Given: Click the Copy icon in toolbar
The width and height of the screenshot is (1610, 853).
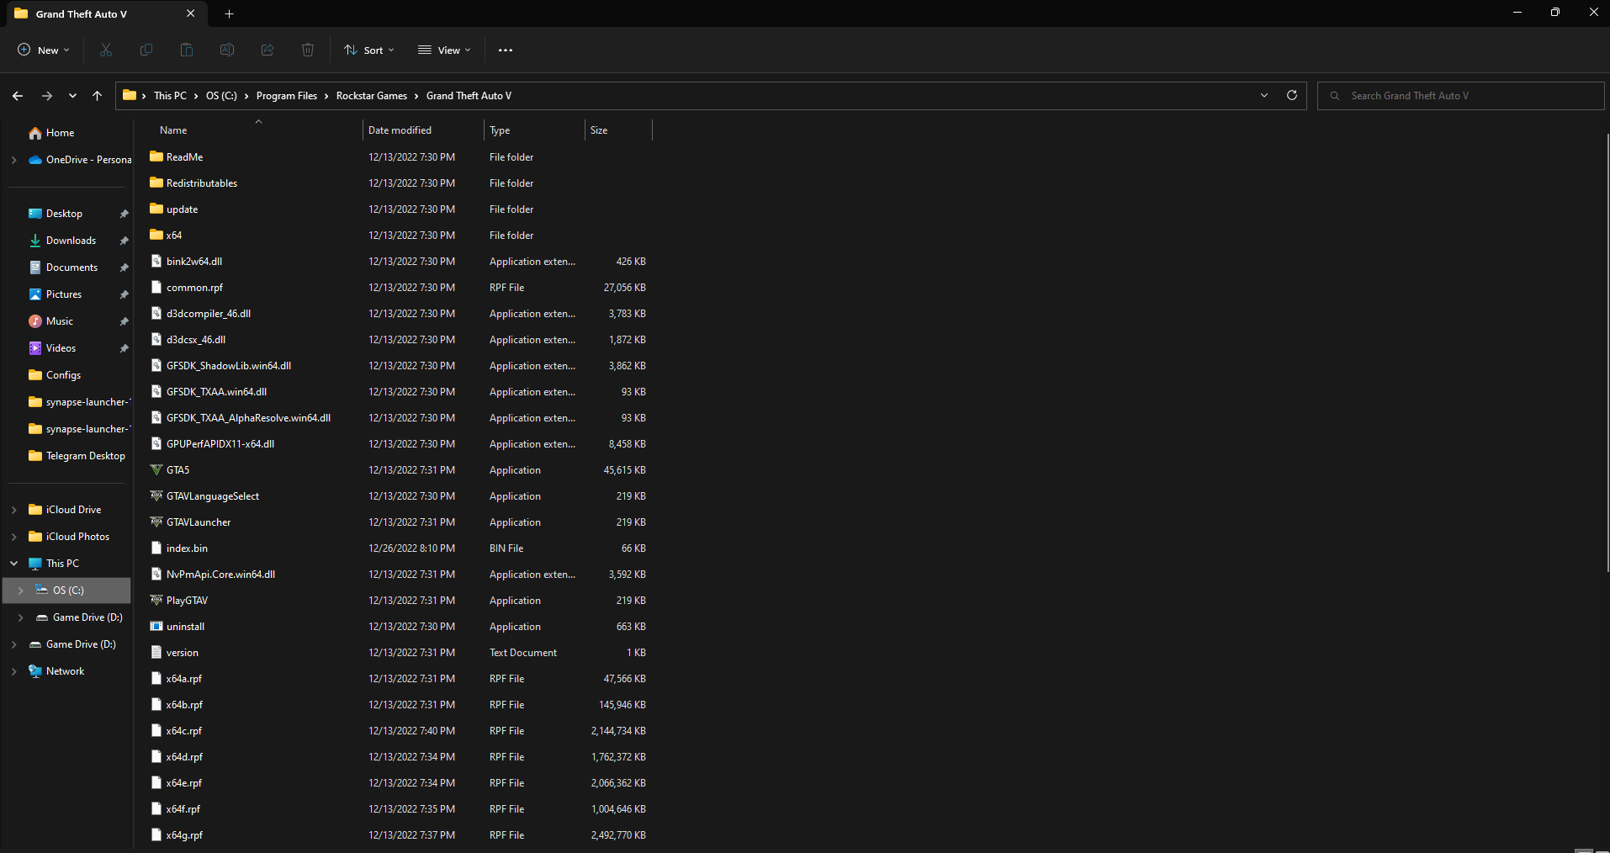Looking at the screenshot, I should click(x=146, y=50).
